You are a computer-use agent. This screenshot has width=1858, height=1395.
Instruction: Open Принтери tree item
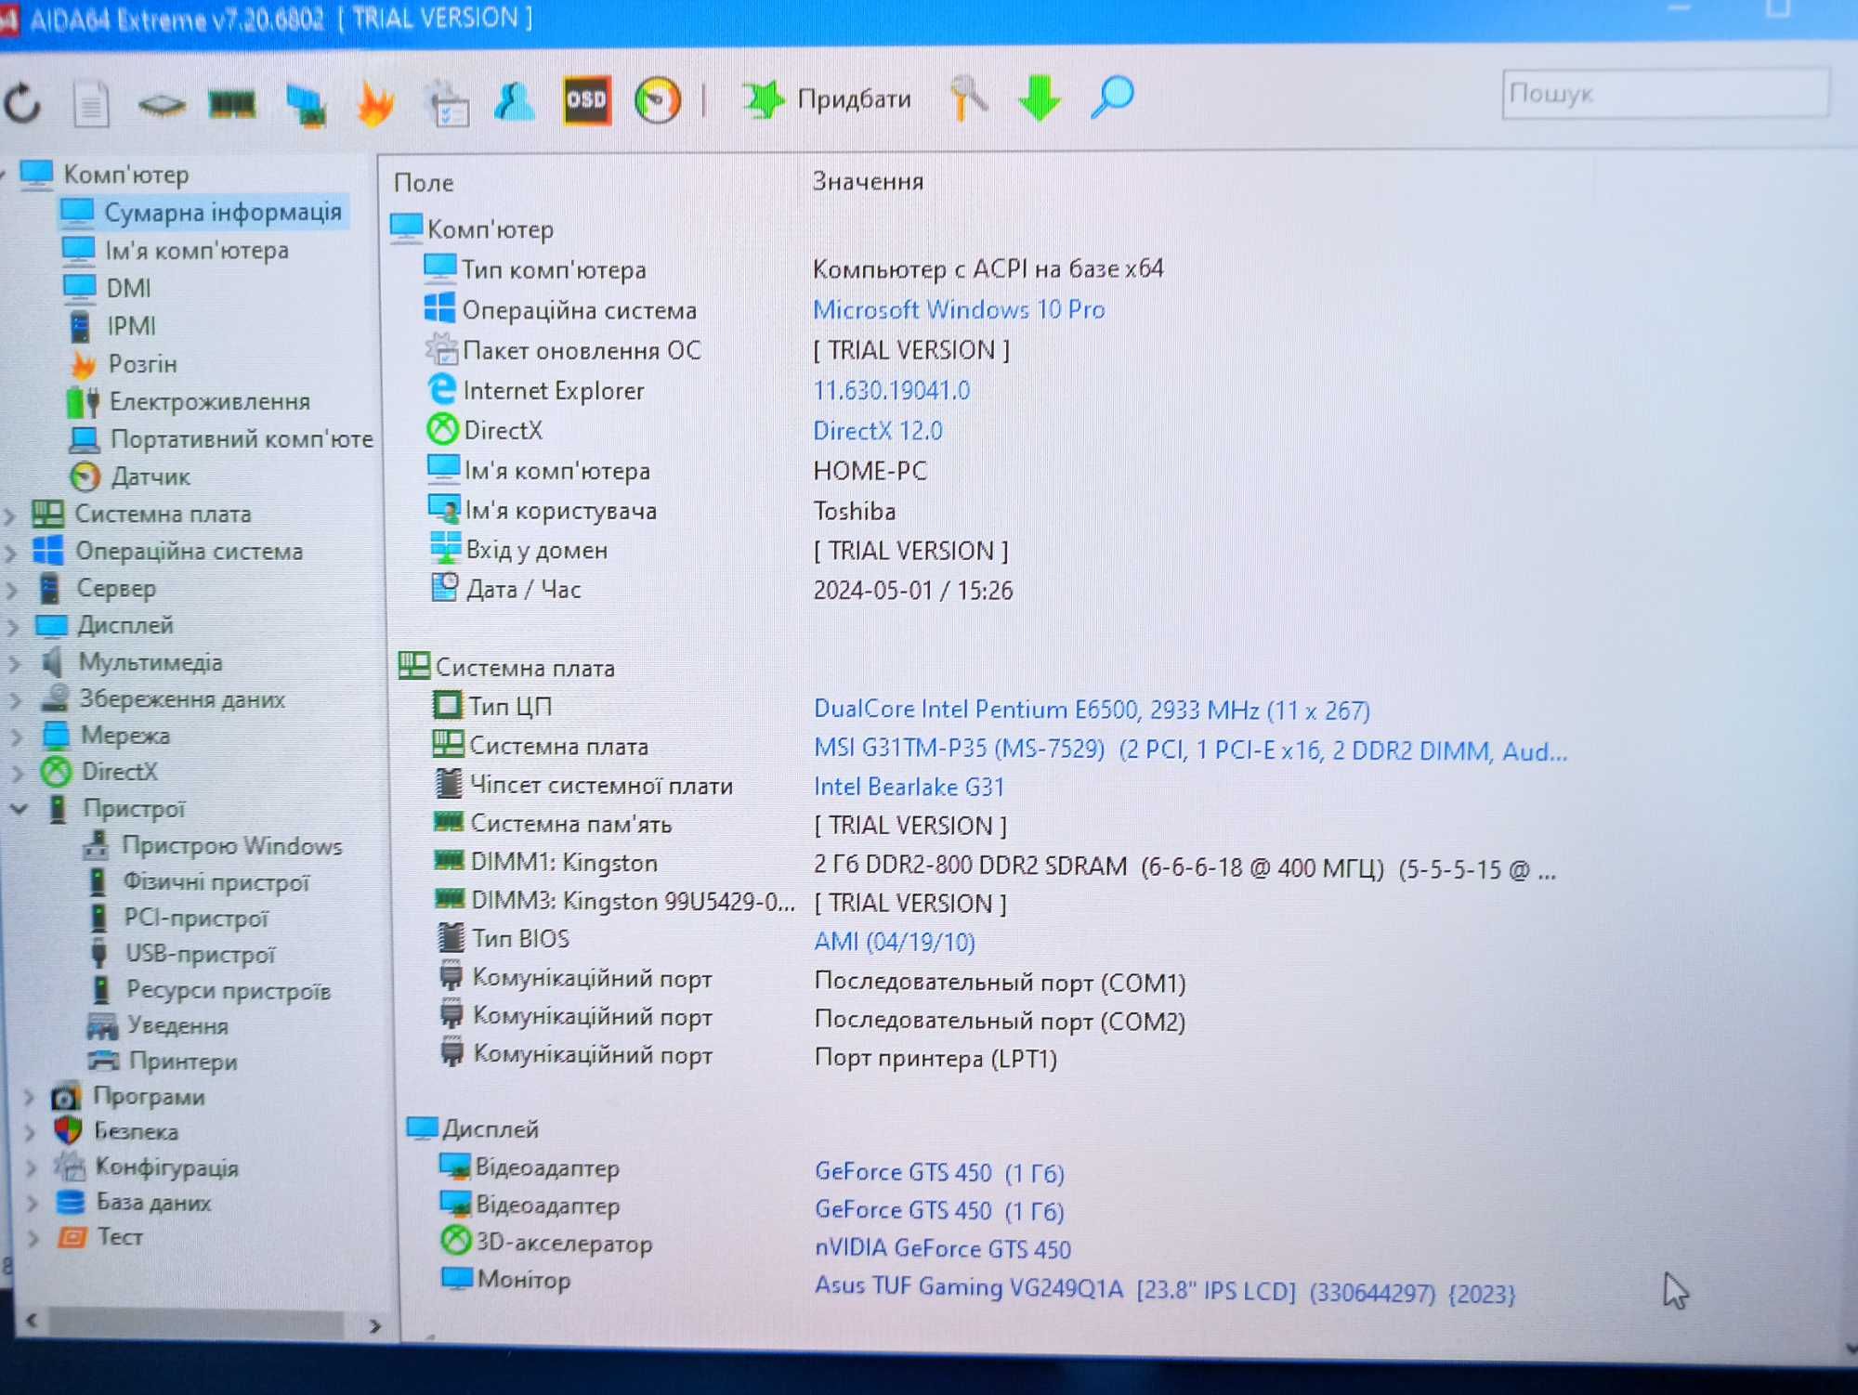[x=183, y=1062]
